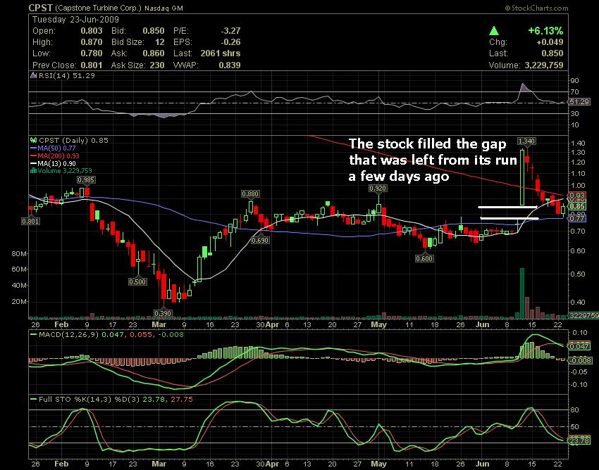Click the 51.29 RSI tag on the right axis

(579, 102)
